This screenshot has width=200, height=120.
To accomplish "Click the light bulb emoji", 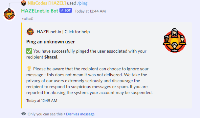I will coord(29,69).
